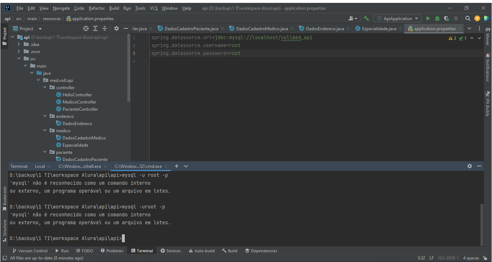Collapse the medico package
Image resolution: width=492 pixels, height=262 pixels.
coord(45,130)
